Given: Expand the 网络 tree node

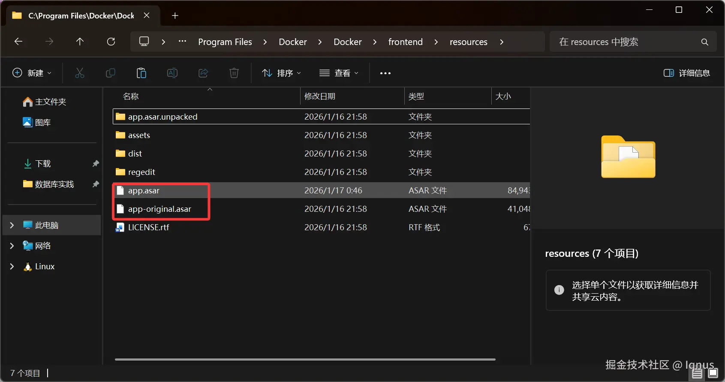Looking at the screenshot, I should pyautogui.click(x=12, y=246).
